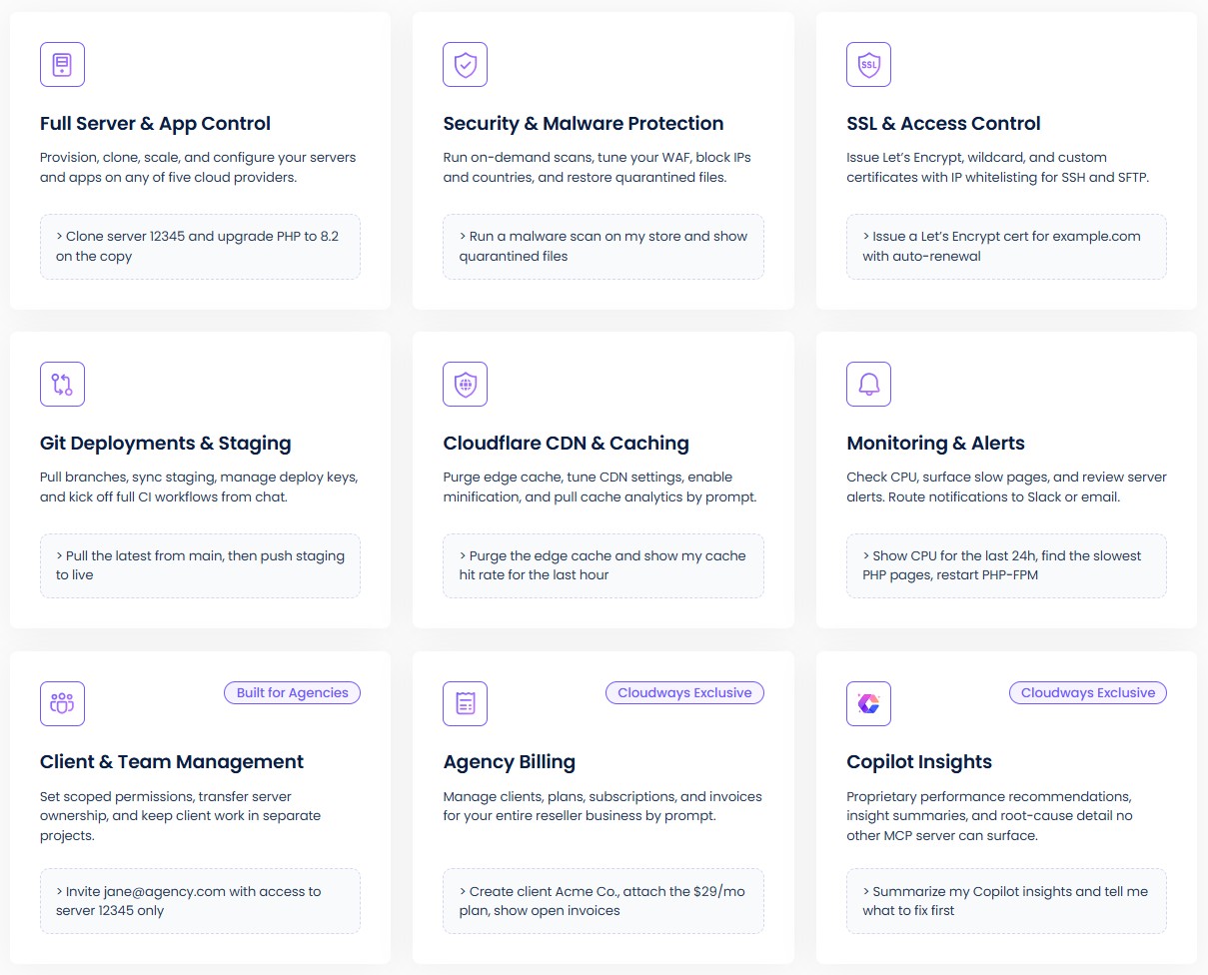Click the 'Manage clients, plans, subscriptions' description
This screenshot has width=1208, height=975.
point(603,806)
